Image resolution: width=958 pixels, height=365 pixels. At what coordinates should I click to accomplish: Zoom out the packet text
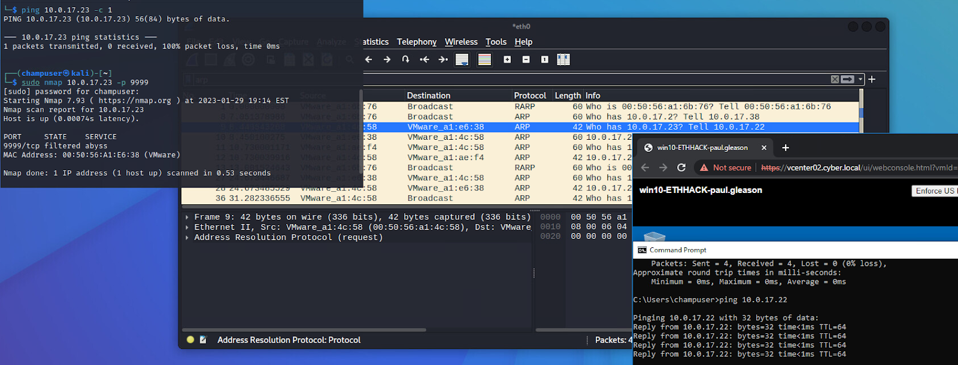tap(526, 59)
